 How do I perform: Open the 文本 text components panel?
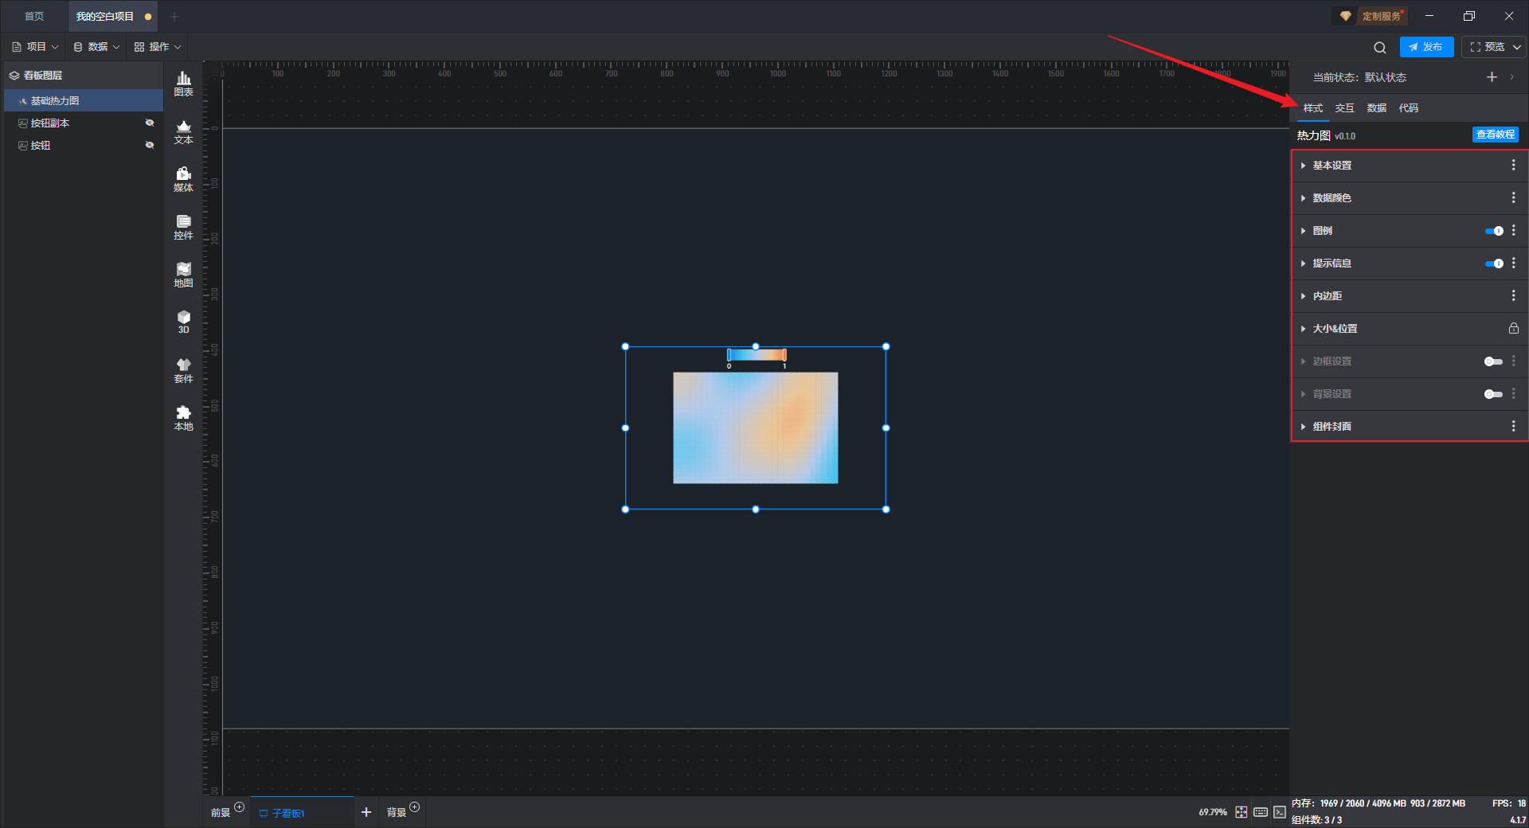pos(183,131)
